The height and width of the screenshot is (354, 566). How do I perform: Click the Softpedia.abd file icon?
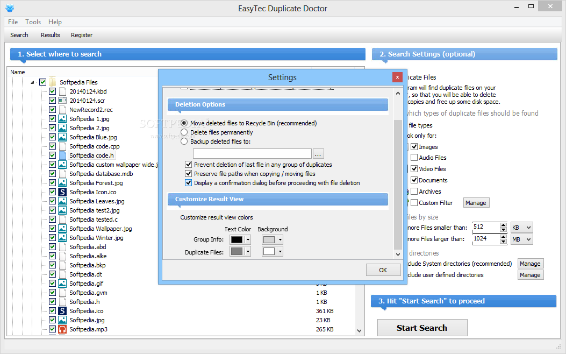tap(62, 247)
